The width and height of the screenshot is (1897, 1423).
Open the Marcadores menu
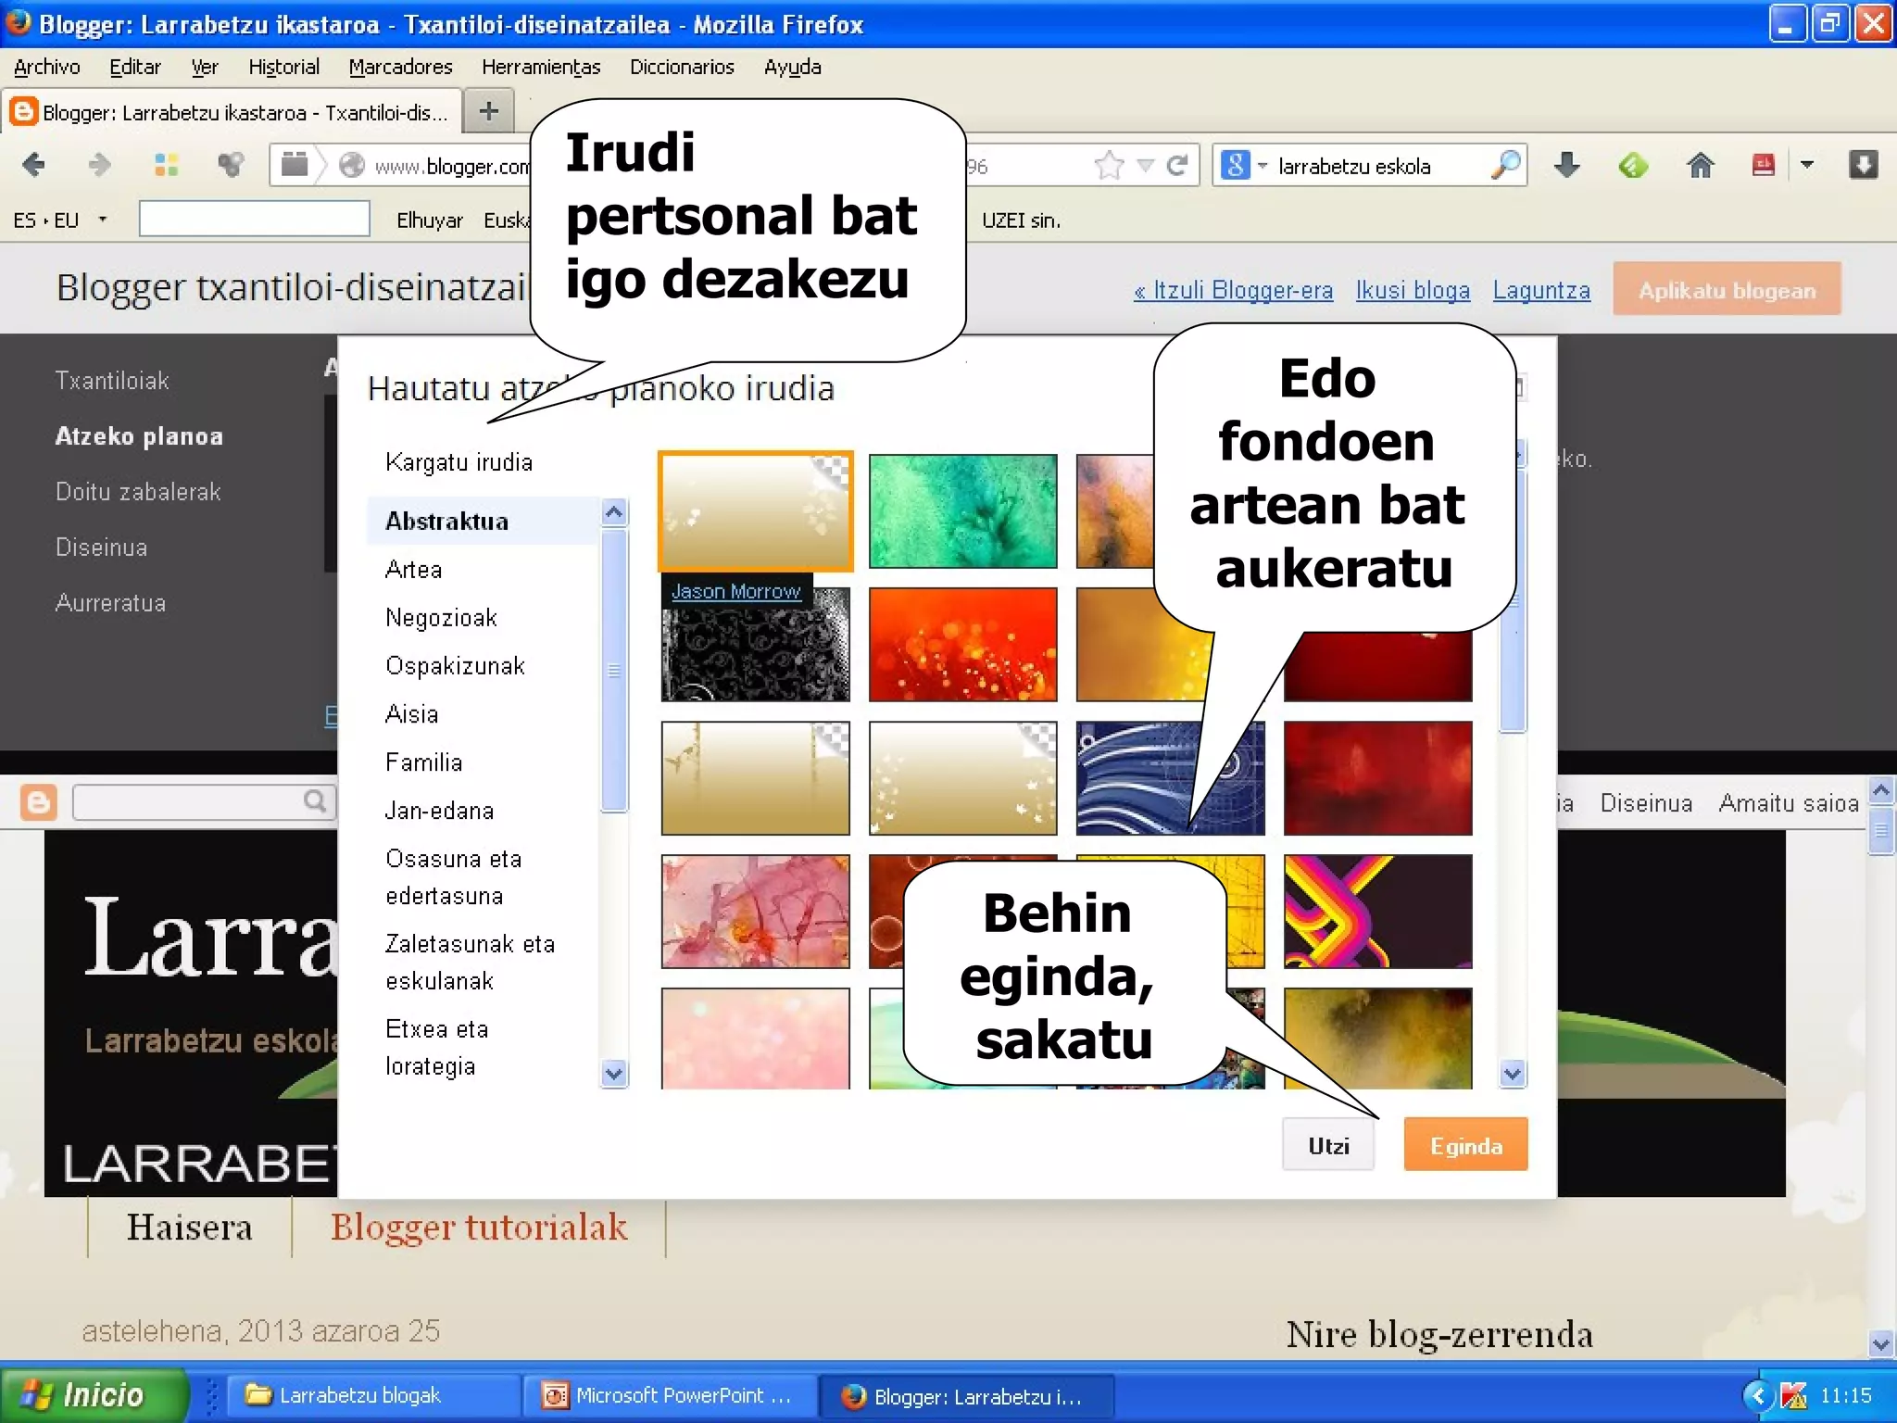[x=400, y=67]
